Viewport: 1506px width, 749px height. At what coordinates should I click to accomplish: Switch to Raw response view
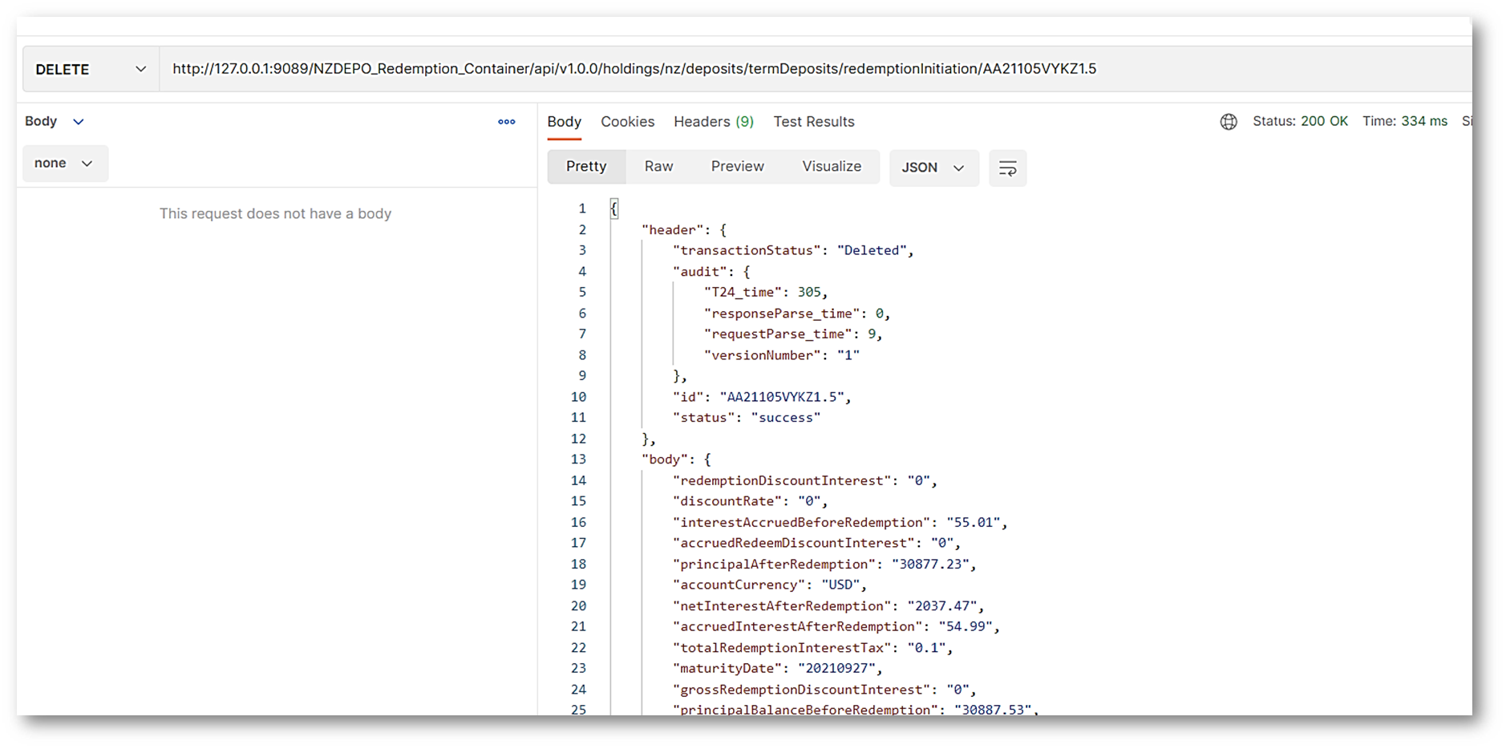point(658,167)
